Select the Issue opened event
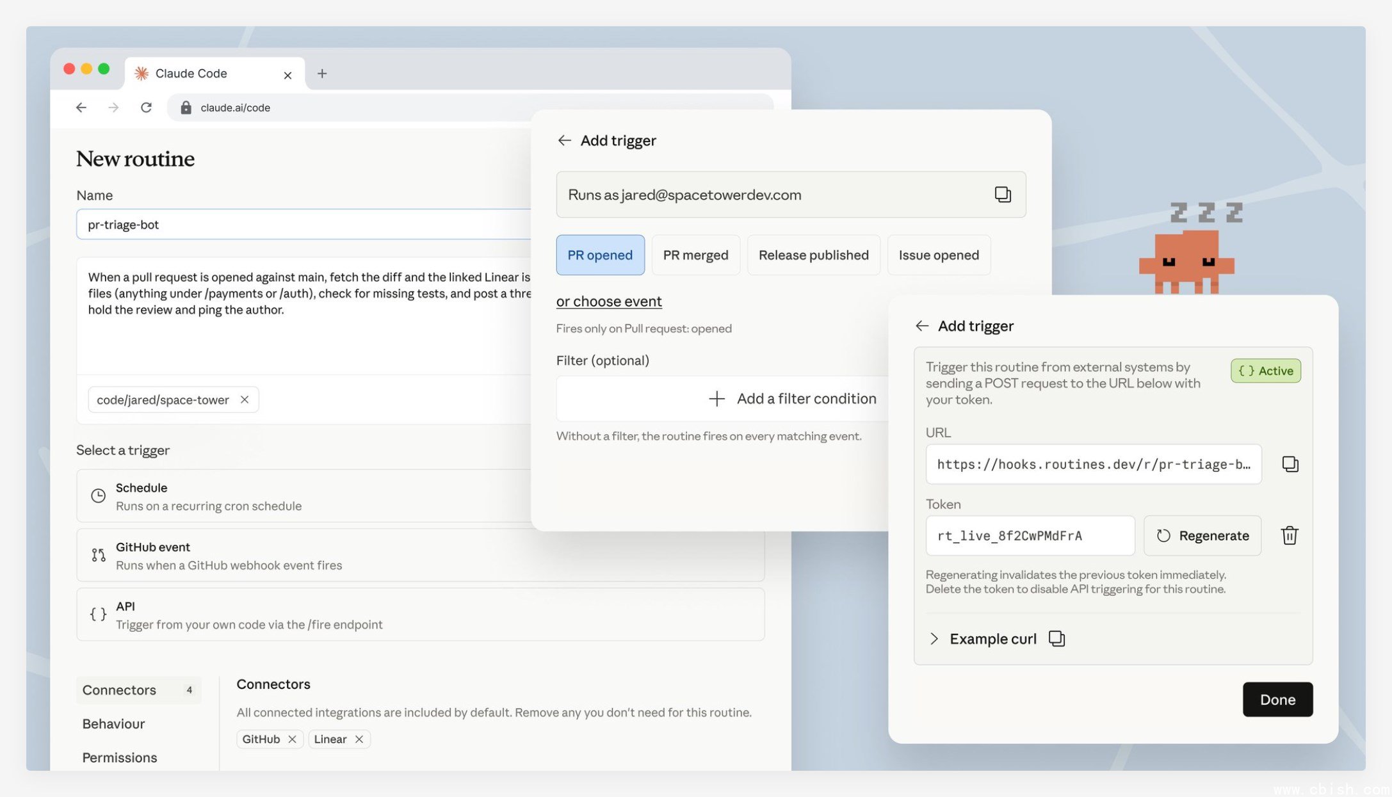1392x797 pixels. click(938, 255)
